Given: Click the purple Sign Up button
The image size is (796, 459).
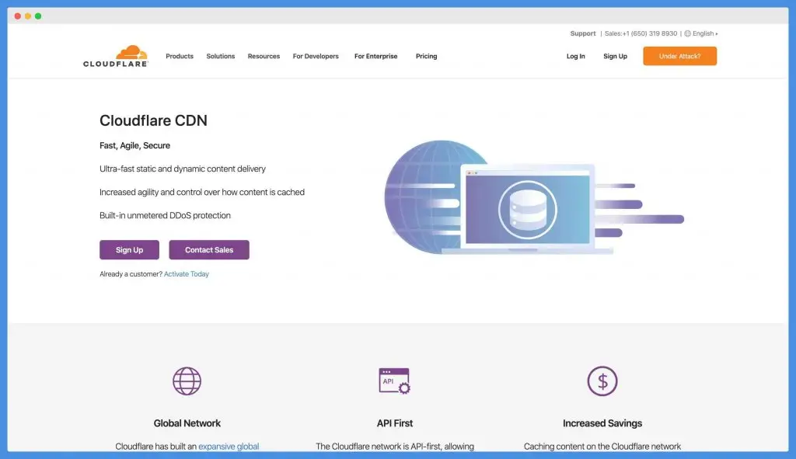Looking at the screenshot, I should point(129,249).
